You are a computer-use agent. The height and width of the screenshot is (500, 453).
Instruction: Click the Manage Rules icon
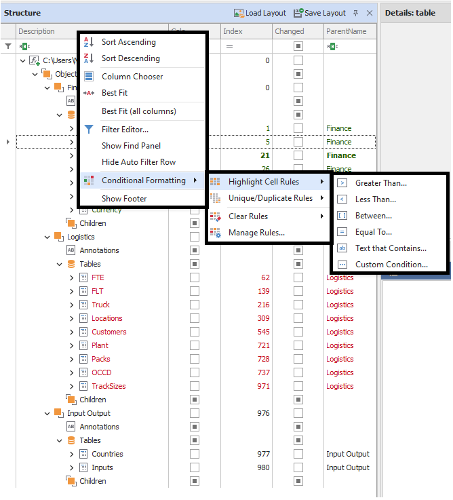(216, 233)
